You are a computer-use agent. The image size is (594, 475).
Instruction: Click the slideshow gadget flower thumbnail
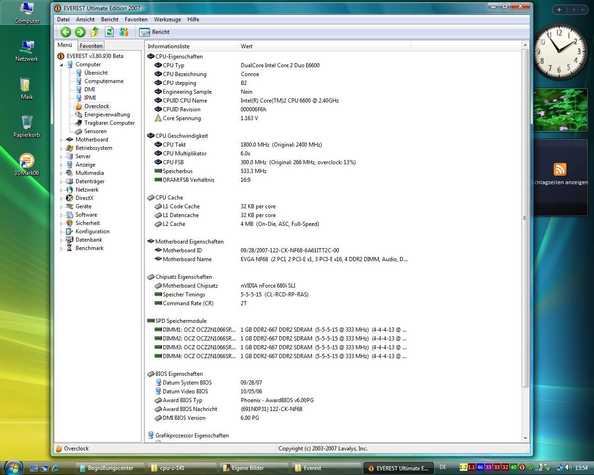(x=561, y=109)
